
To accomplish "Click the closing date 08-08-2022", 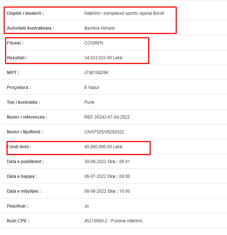I will [95, 191].
